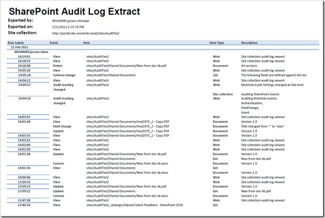Click 'Auditing Muhimbi events:' description
The image size is (325, 218).
(x=259, y=98)
